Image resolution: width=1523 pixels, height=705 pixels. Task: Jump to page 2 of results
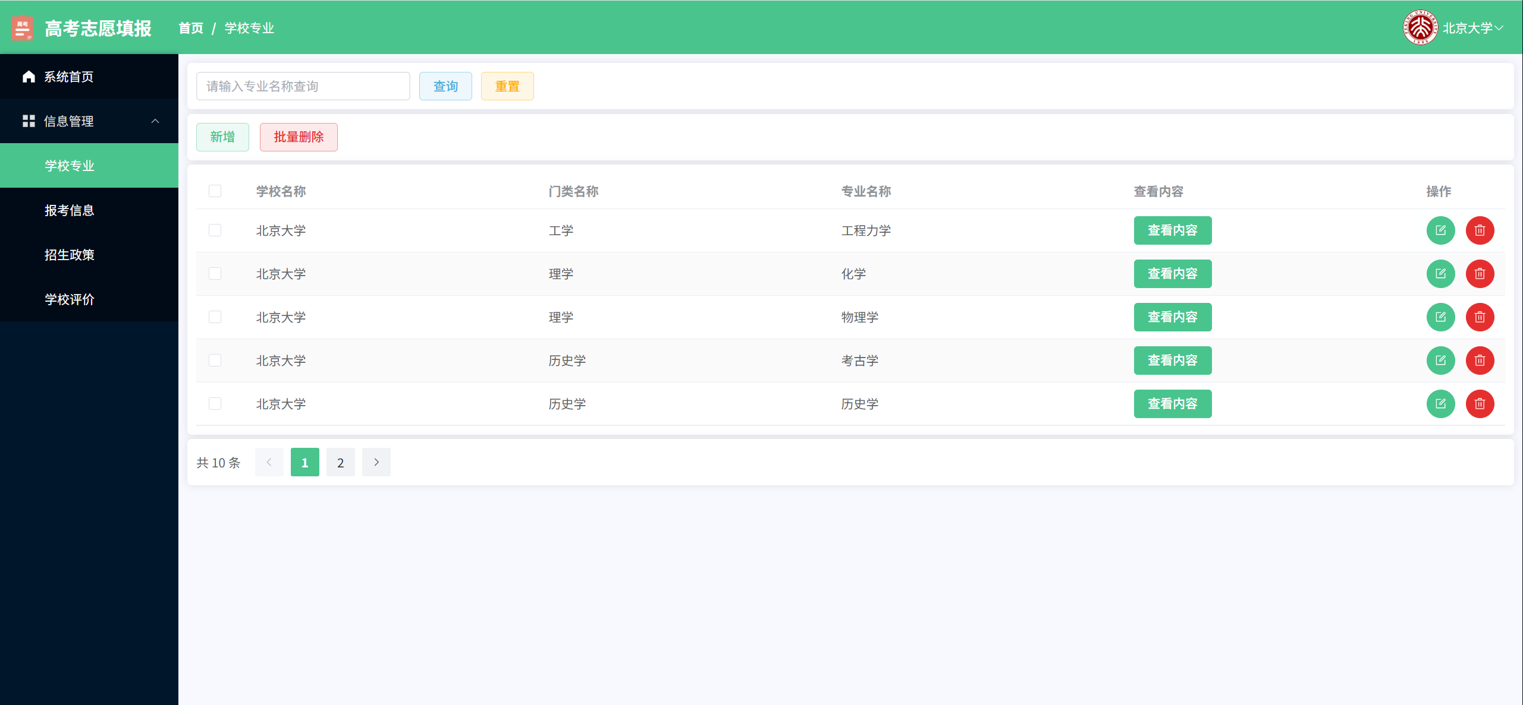click(x=340, y=462)
